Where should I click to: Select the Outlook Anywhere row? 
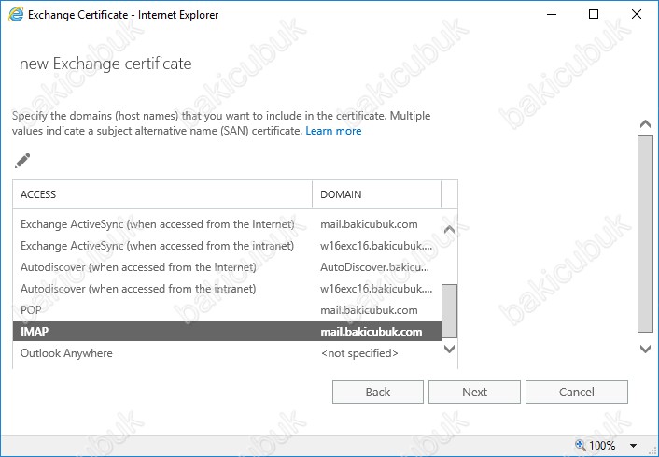tap(227, 353)
